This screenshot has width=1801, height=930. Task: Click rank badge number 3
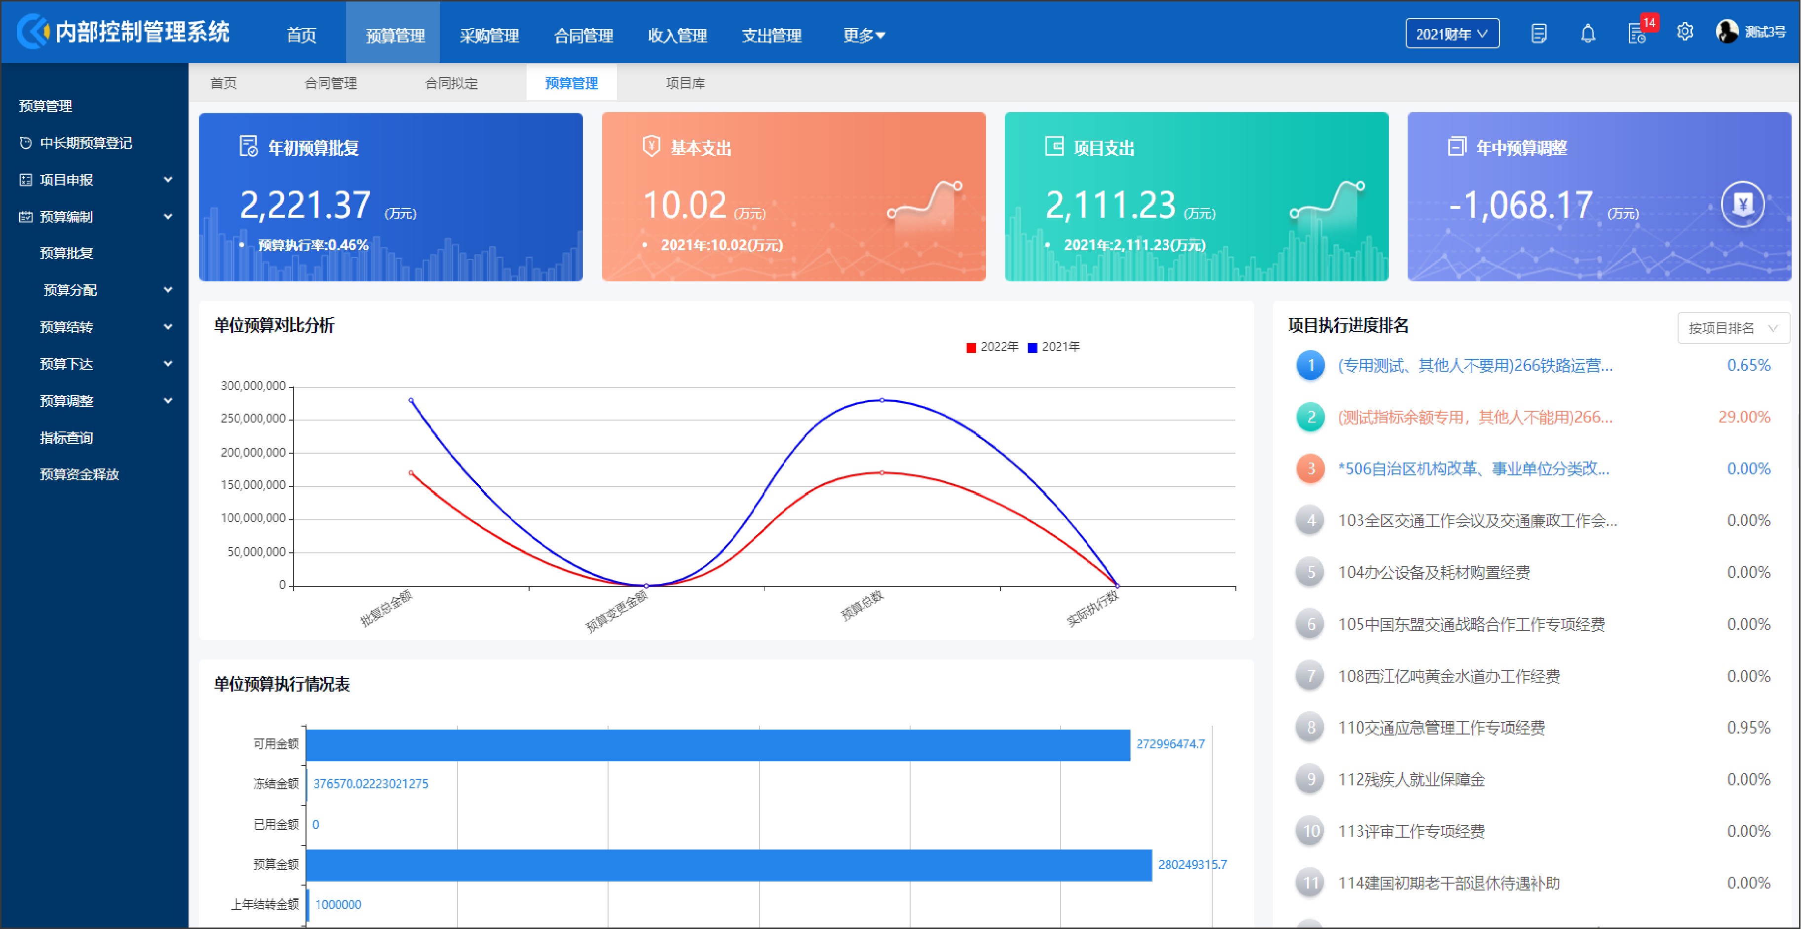pyautogui.click(x=1311, y=468)
